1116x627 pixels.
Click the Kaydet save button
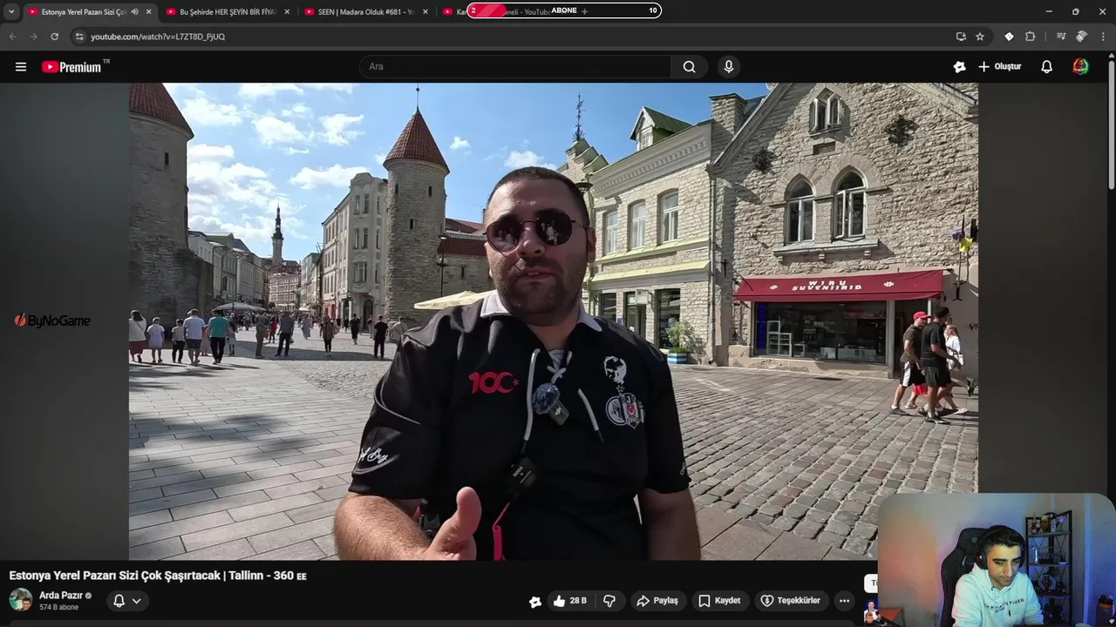[719, 601]
